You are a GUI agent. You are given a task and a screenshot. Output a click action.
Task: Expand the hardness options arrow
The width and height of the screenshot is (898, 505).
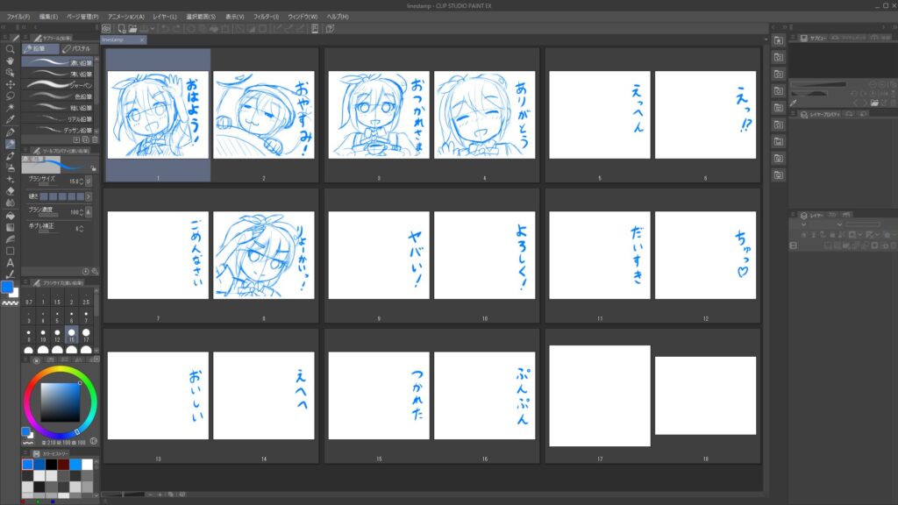89,196
